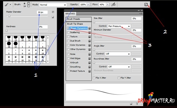The image size is (177, 108).
Task: Click the lock icon beside Texture
Action: point(89,37)
